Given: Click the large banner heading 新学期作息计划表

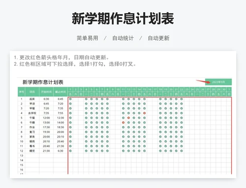Looking at the screenshot, I should [123, 19].
